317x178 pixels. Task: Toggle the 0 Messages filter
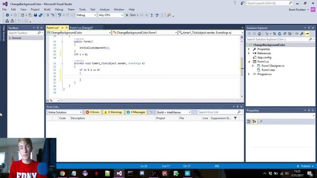136,112
